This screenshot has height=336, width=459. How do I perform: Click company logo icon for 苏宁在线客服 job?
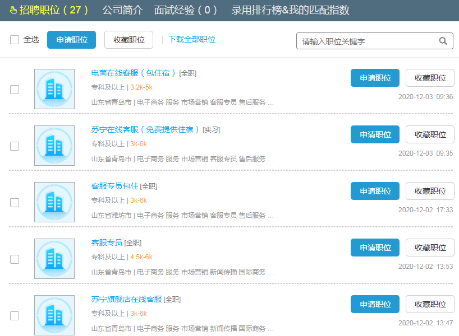54,146
